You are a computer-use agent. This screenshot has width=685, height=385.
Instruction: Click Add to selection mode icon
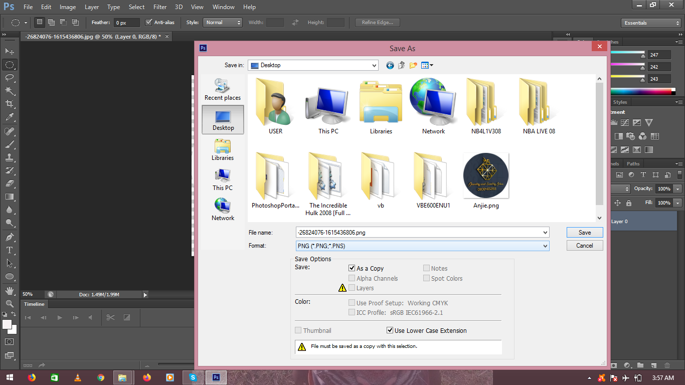51,22
